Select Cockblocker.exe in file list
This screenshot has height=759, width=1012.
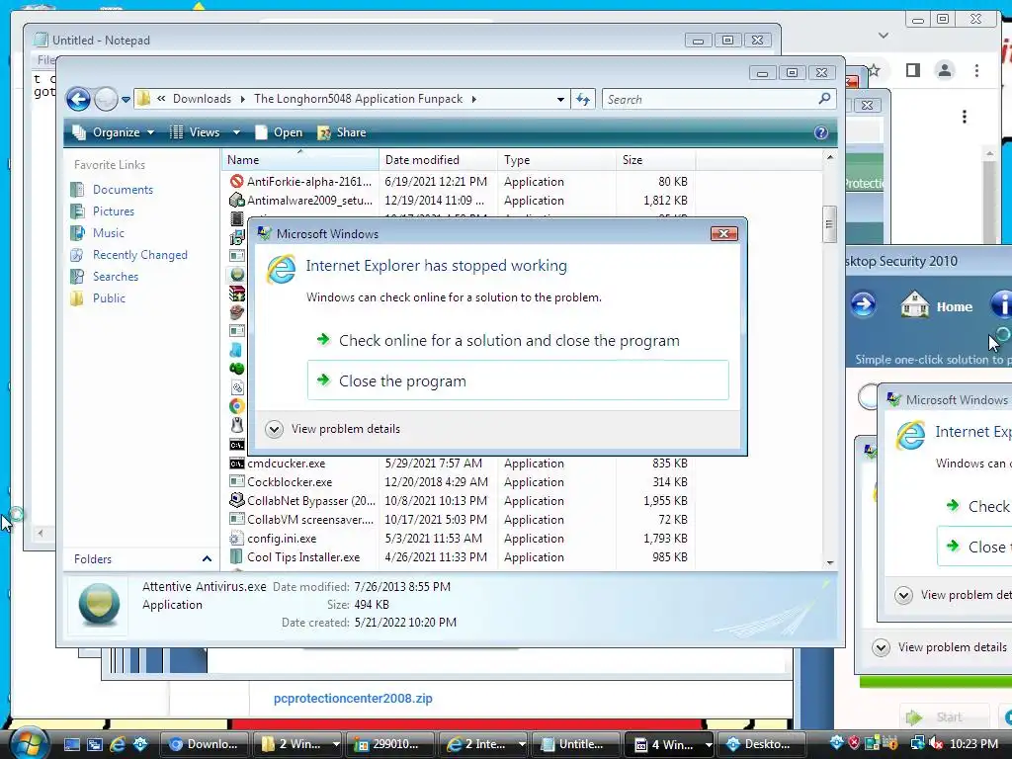[x=290, y=482]
